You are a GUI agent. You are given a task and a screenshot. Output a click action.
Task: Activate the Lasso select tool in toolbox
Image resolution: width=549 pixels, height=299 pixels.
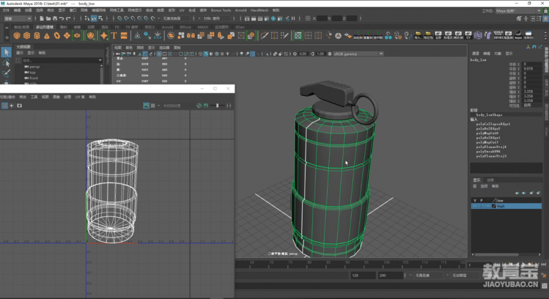point(6,63)
